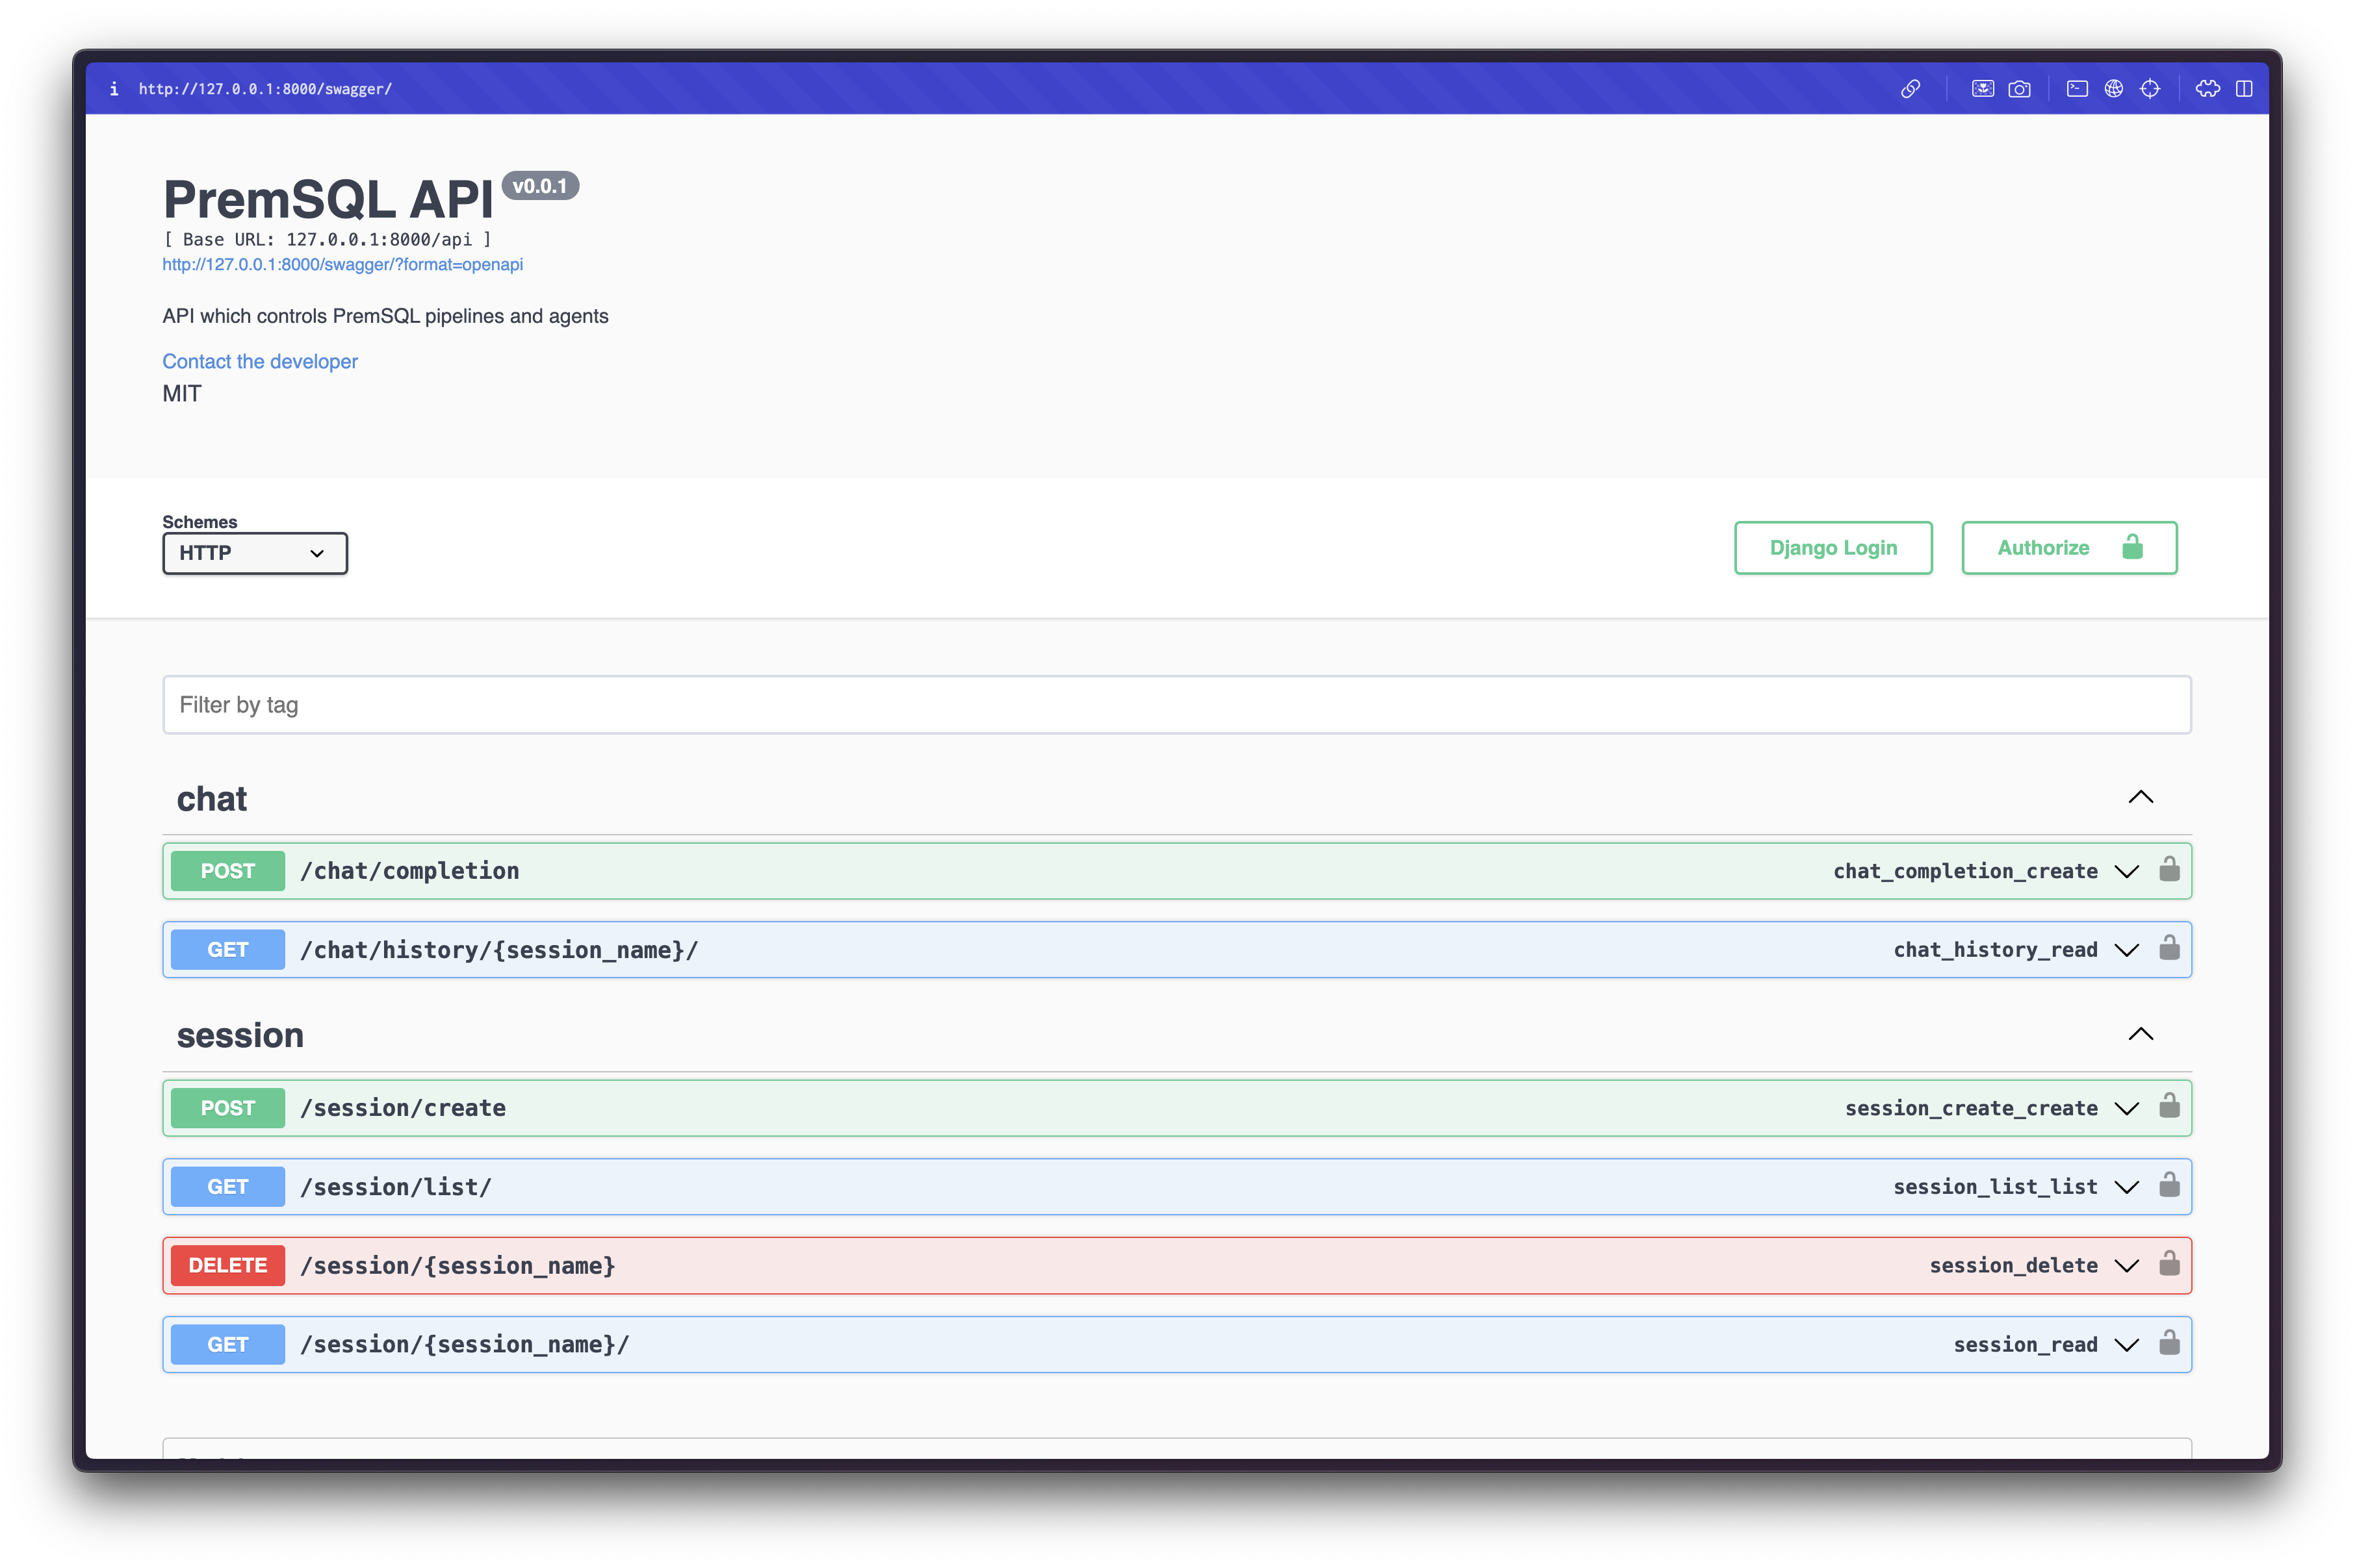Viewport: 2355px width, 1568px height.
Task: Open the extensions puzzle piece icon
Action: point(2207,89)
